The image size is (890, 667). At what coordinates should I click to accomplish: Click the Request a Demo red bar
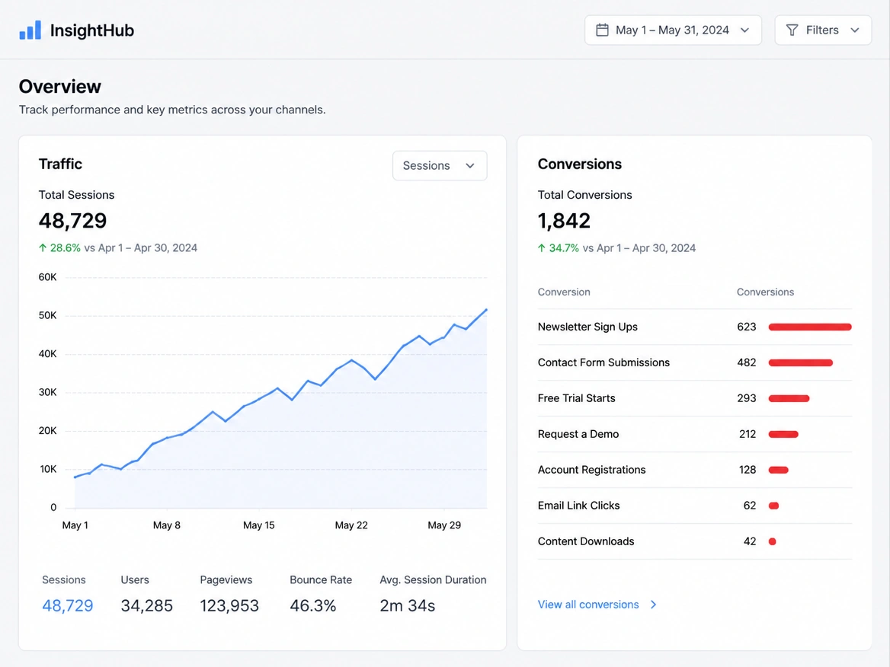tap(783, 434)
